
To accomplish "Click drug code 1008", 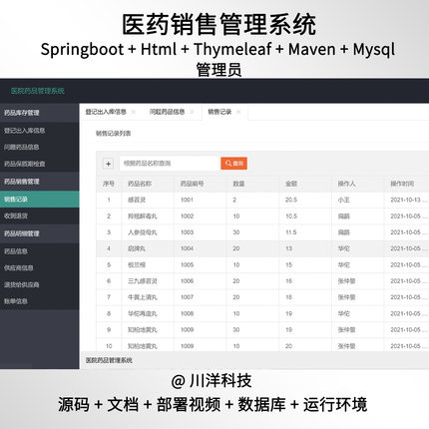I will (187, 313).
